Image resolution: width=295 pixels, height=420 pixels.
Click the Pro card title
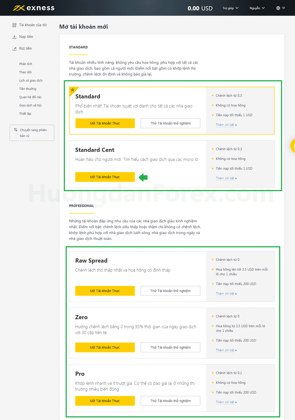pos(80,374)
